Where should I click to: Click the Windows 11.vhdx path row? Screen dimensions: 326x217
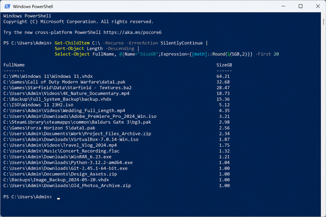click(48, 76)
